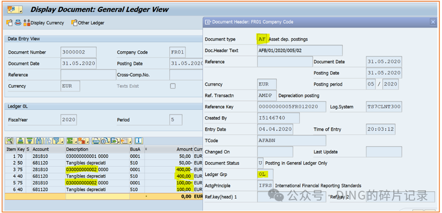Open the Export dropdown button
442x213 pixels.
[x=115, y=141]
